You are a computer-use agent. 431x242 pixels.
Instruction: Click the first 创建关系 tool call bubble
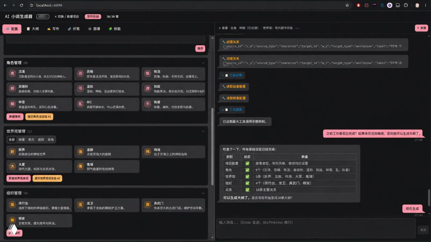point(314,44)
